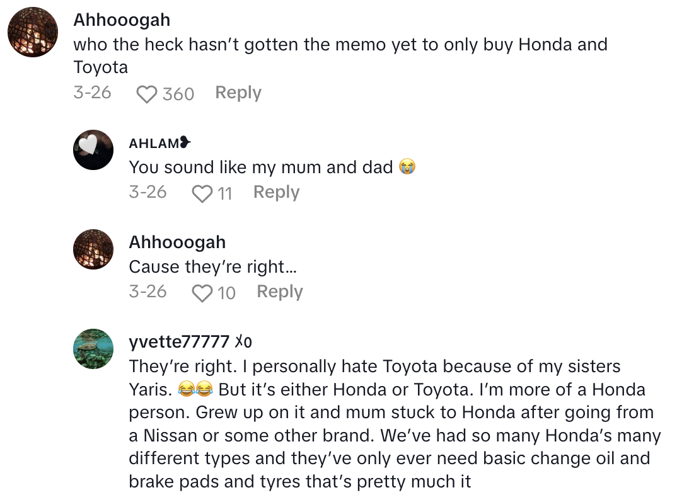Image resolution: width=677 pixels, height=495 pixels.
Task: Click the 360 like count
Action: click(x=178, y=94)
